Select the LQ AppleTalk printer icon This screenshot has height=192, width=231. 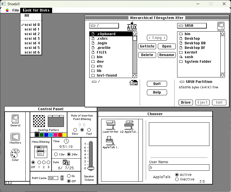129,125
